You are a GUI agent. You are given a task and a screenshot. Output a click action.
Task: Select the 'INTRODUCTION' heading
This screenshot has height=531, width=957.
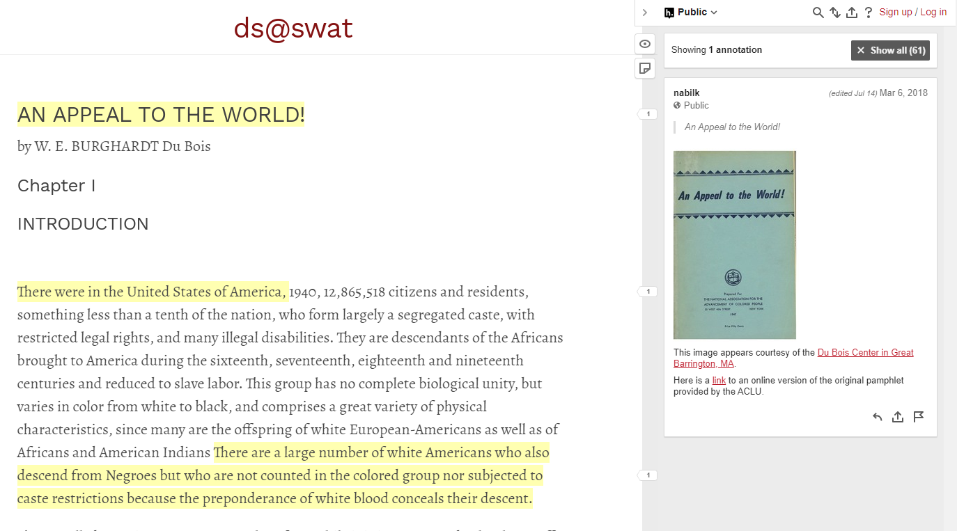point(83,224)
